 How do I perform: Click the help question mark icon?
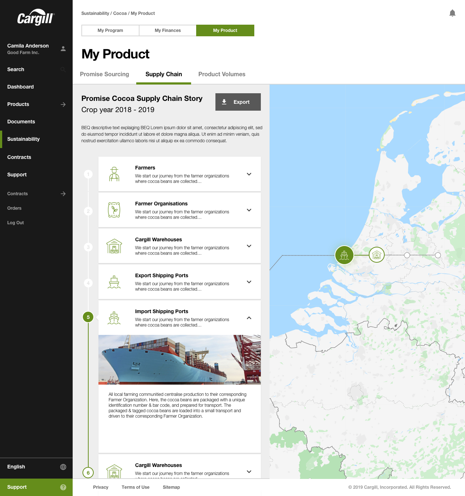coord(63,487)
